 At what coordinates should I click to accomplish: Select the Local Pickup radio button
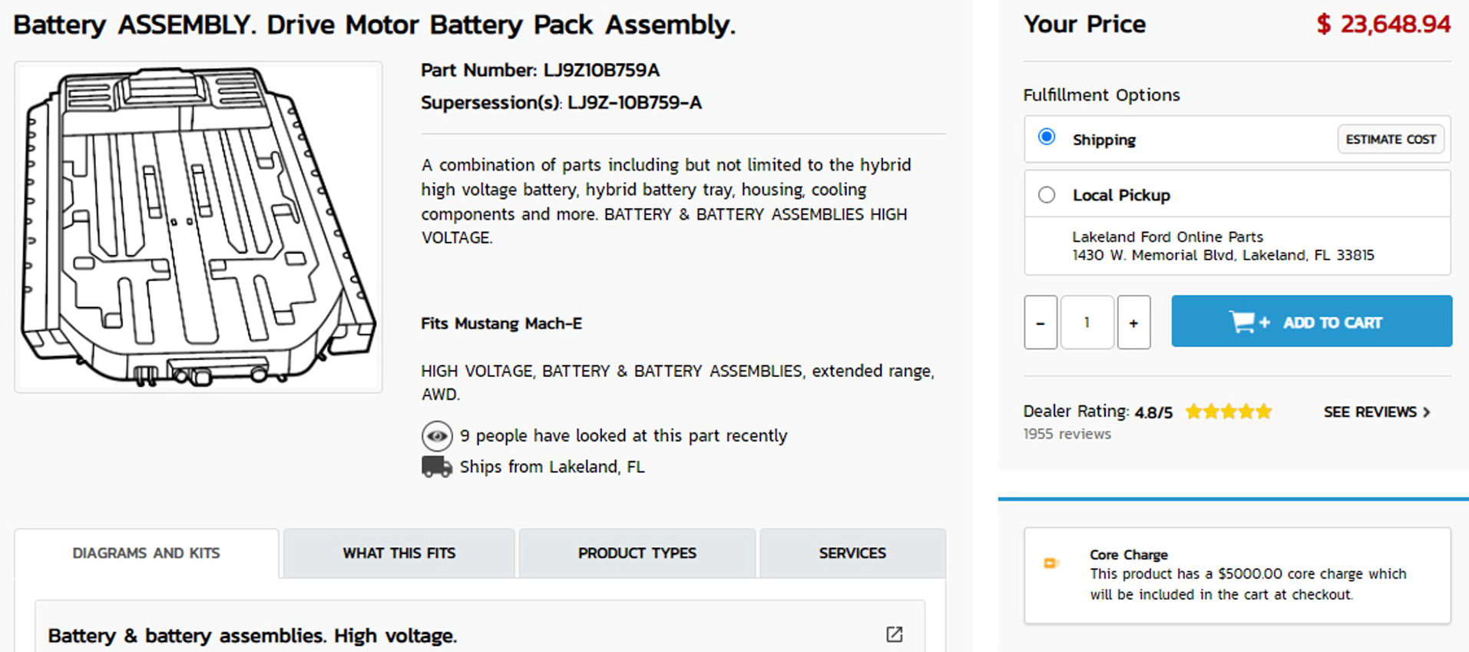[1046, 195]
